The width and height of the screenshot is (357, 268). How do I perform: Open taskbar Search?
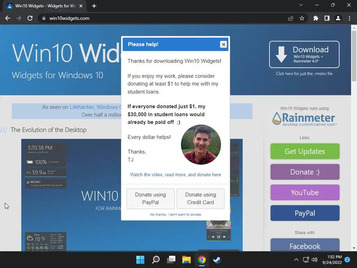click(x=156, y=260)
